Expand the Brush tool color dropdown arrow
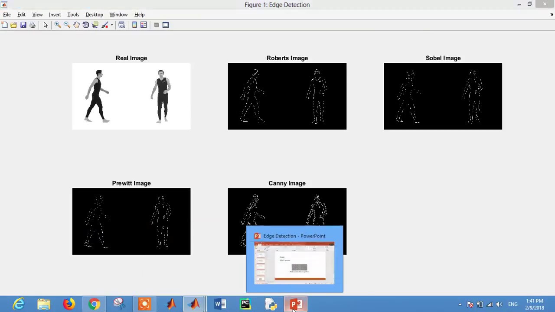Screen dimensions: 555x312 click(112, 25)
